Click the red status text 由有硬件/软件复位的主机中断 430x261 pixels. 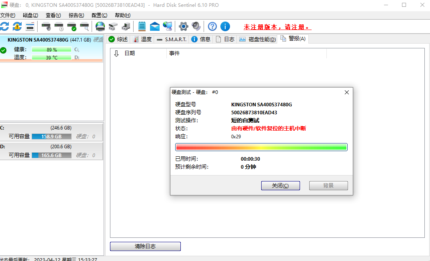(268, 128)
